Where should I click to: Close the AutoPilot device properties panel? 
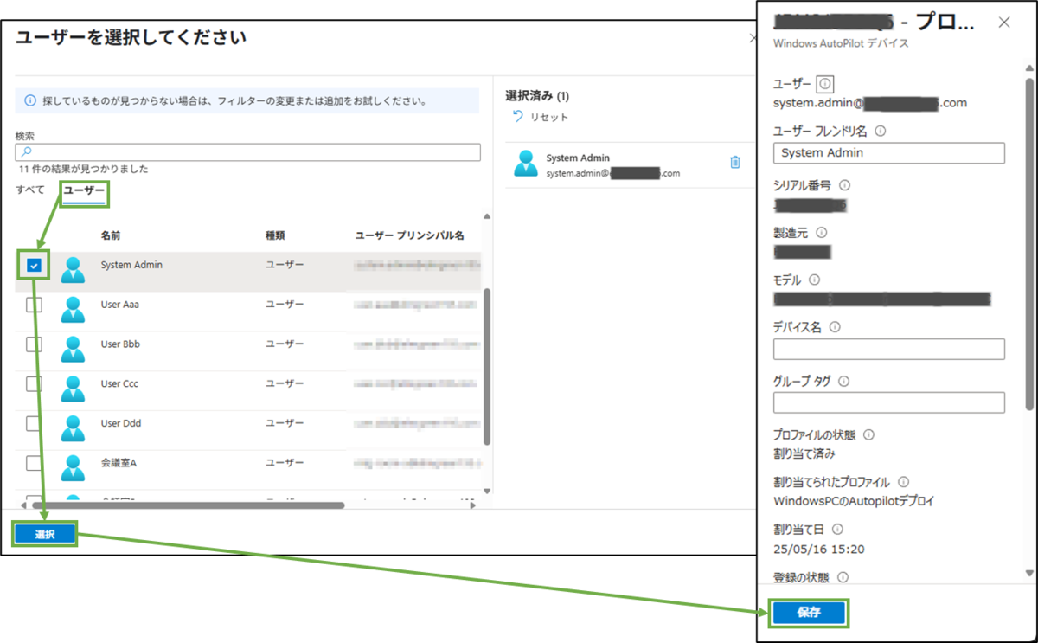pyautogui.click(x=1004, y=23)
